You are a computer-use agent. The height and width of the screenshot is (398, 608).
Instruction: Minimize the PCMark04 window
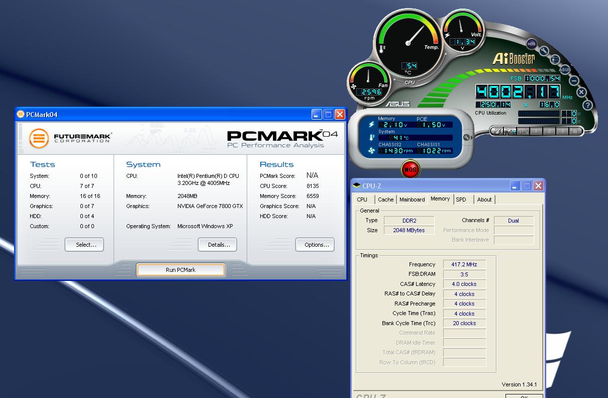(317, 114)
